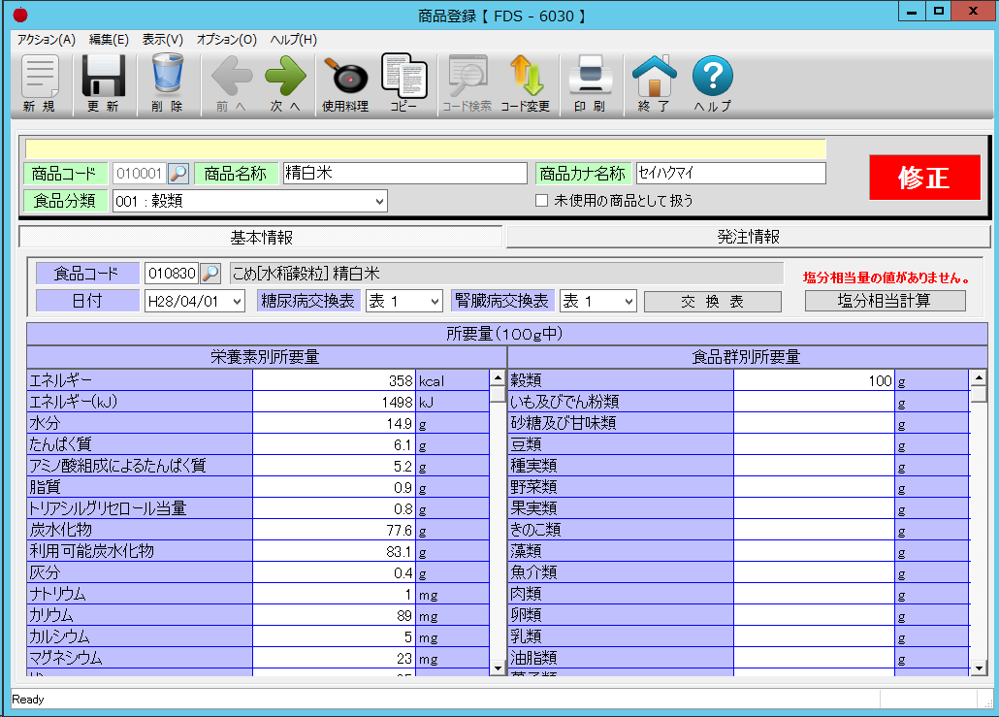Click the 終了 (Exit) house icon
Viewport: 999px width, 717px height.
point(654,83)
